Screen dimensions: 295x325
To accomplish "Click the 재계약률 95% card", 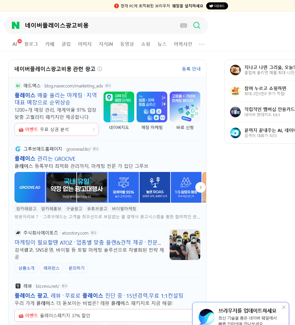I will pyautogui.click(x=124, y=187).
